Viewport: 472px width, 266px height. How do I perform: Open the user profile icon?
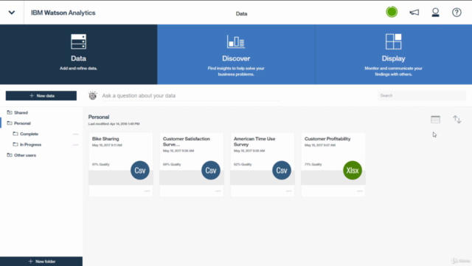click(x=435, y=13)
